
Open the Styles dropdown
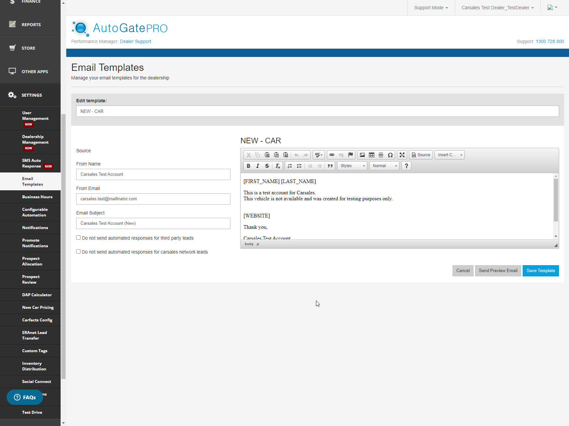point(352,166)
